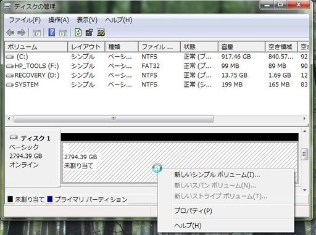This screenshot has height=235, width=316.
Task: Sort by the 容量 column header
Action: point(241,47)
